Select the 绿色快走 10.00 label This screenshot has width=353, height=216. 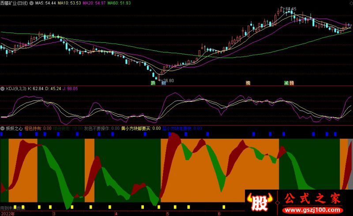(68, 128)
